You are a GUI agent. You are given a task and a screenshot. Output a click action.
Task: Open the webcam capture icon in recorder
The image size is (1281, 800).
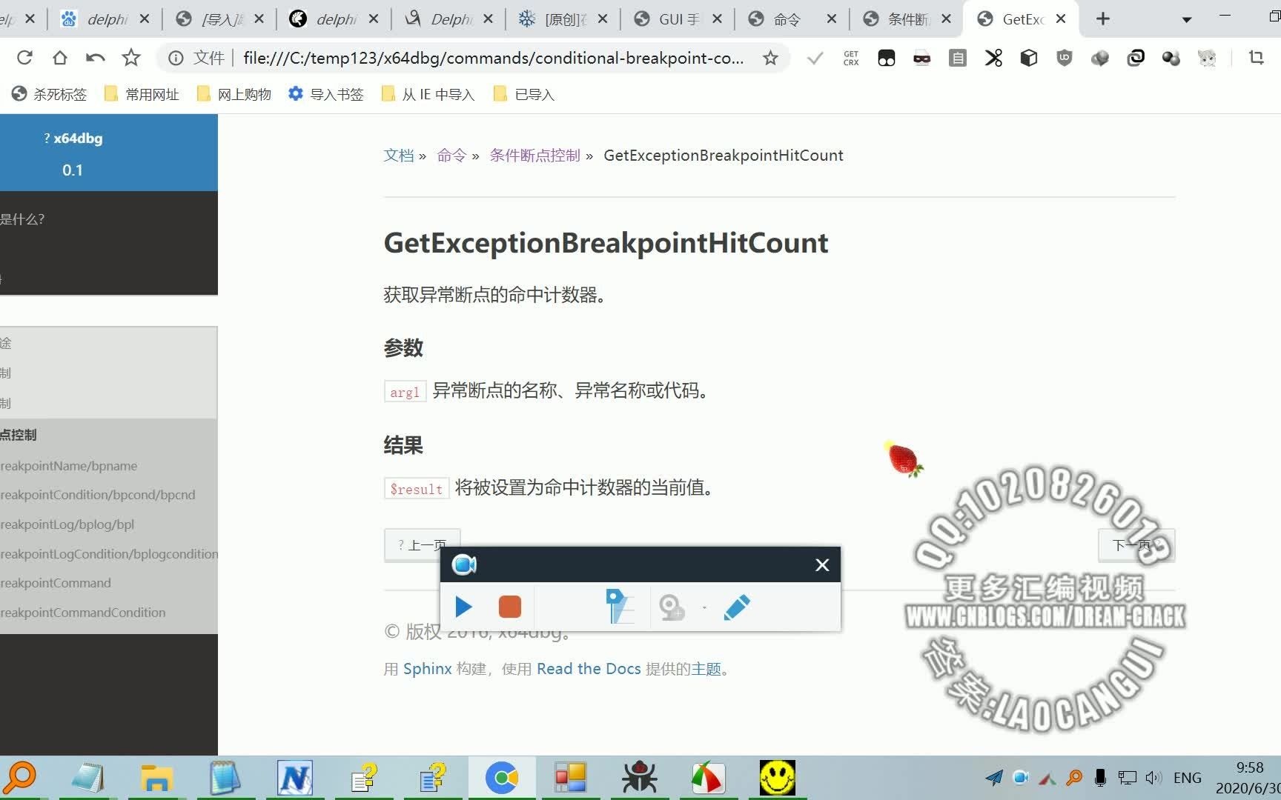tap(673, 607)
